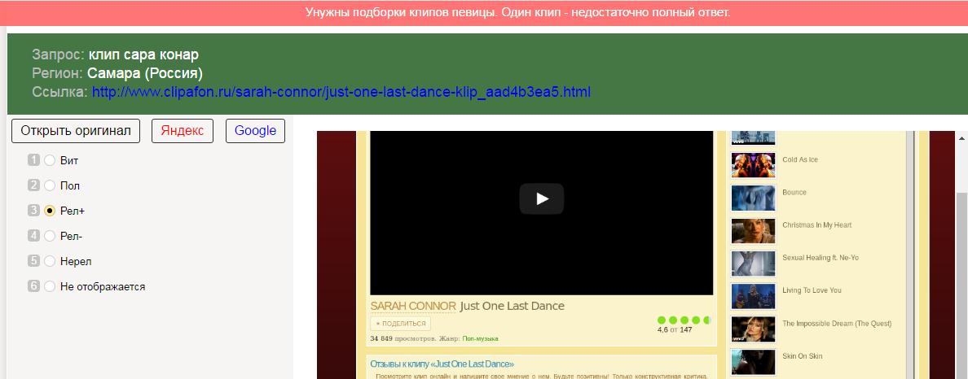Click the Living To Love You title
Screen dimensions: 968x379
pos(812,290)
